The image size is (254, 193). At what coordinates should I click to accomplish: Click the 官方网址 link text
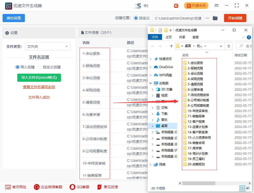[19, 187]
